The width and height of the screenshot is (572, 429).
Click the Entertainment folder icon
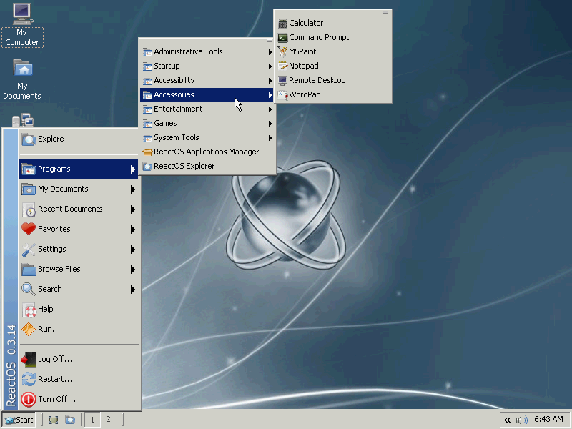tap(147, 109)
